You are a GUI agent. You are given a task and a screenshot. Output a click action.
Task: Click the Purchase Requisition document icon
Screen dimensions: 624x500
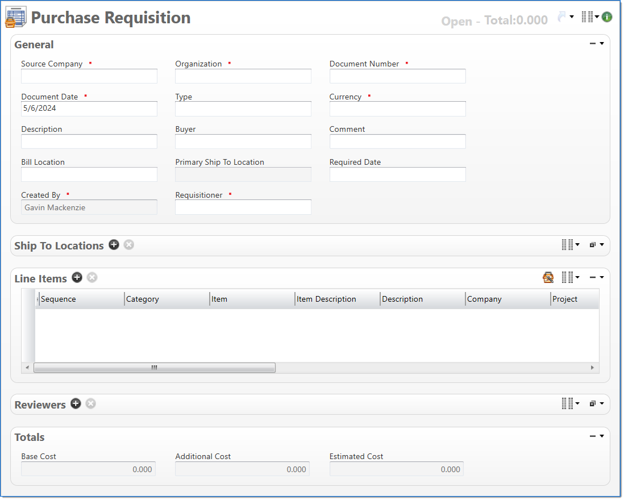pyautogui.click(x=15, y=18)
